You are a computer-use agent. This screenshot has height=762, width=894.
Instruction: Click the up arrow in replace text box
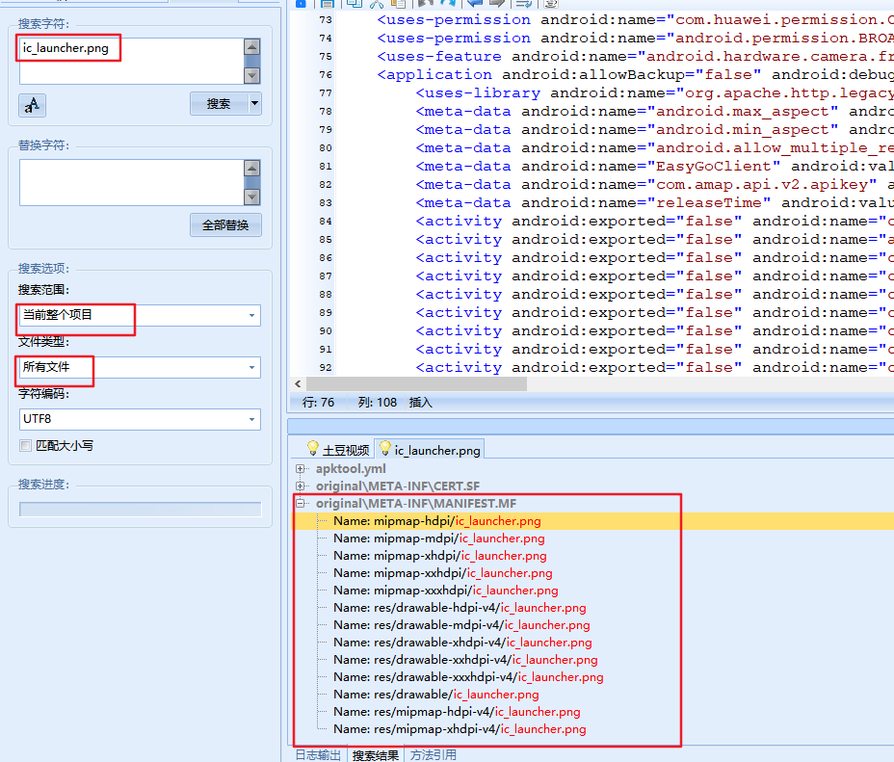pyautogui.click(x=252, y=169)
